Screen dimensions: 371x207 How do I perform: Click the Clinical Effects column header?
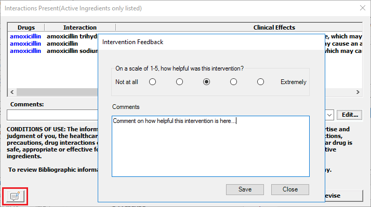click(x=274, y=27)
